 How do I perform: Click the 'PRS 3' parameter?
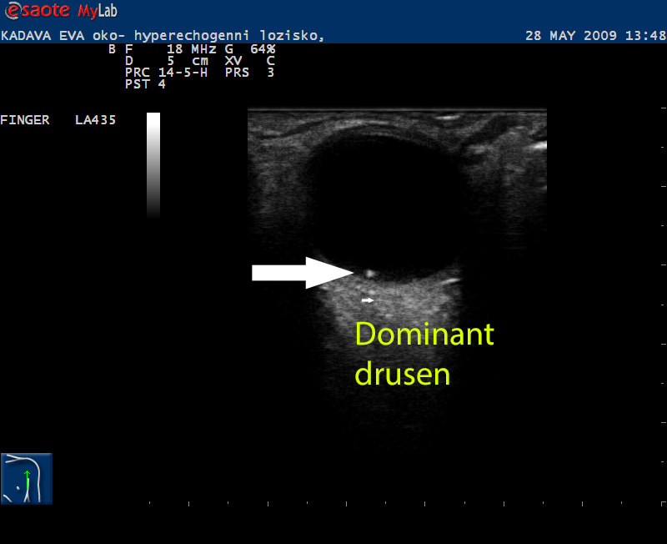pyautogui.click(x=249, y=73)
